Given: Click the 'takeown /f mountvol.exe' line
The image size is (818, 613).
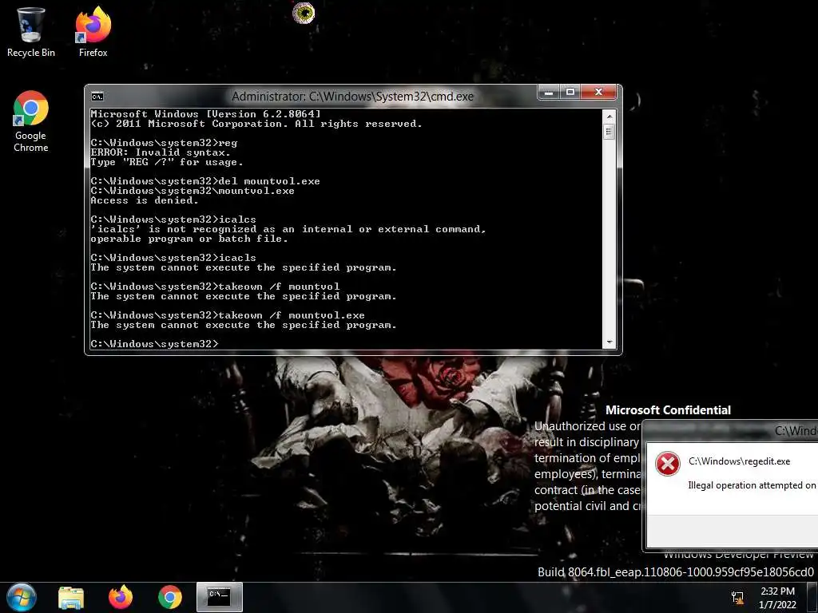Looking at the screenshot, I should [x=228, y=315].
